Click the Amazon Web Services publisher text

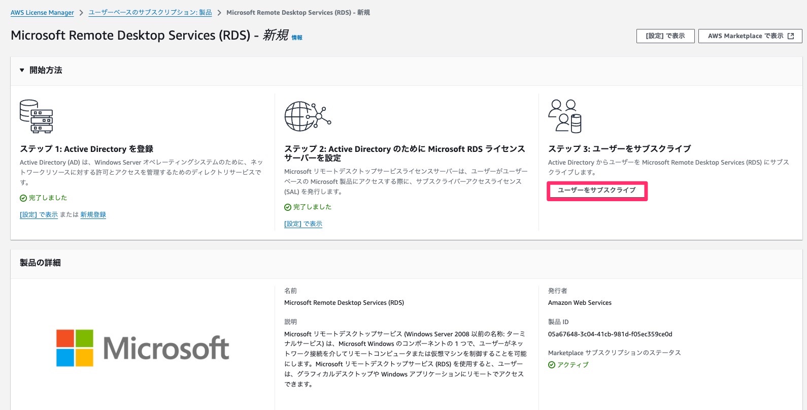click(x=580, y=303)
